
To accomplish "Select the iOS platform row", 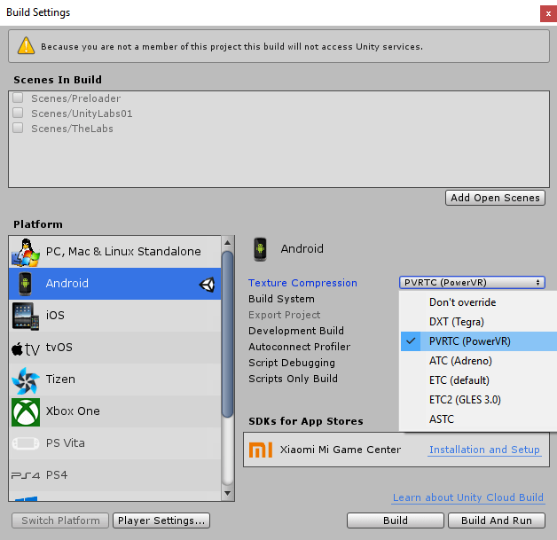I will pos(114,316).
